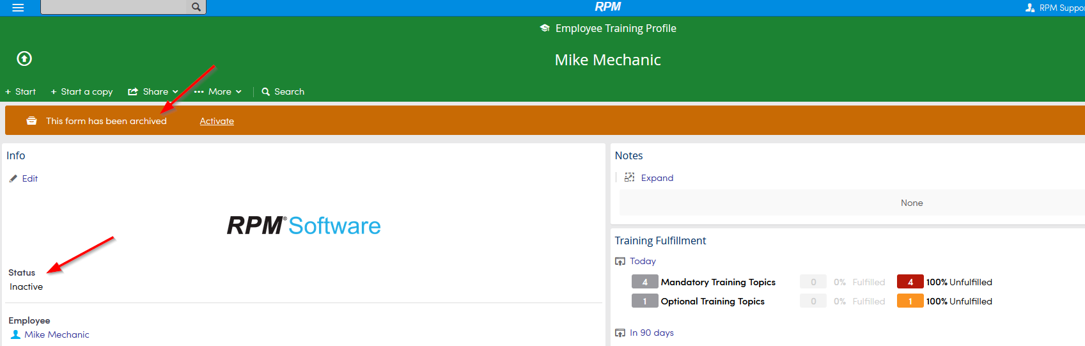Focus the top search input box
1085x346 pixels.
tap(114, 7)
